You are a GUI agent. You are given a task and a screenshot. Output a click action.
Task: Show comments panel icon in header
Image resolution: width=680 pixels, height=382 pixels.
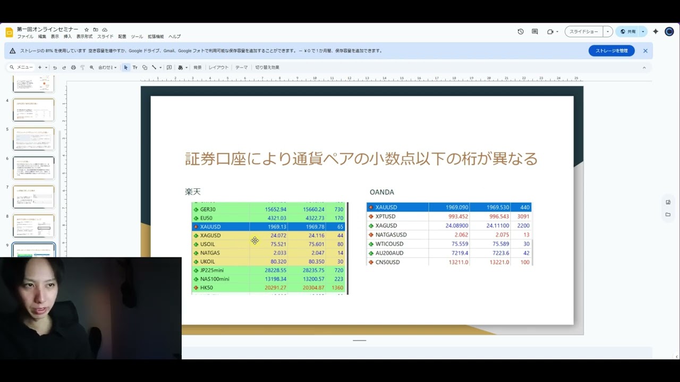pos(535,32)
